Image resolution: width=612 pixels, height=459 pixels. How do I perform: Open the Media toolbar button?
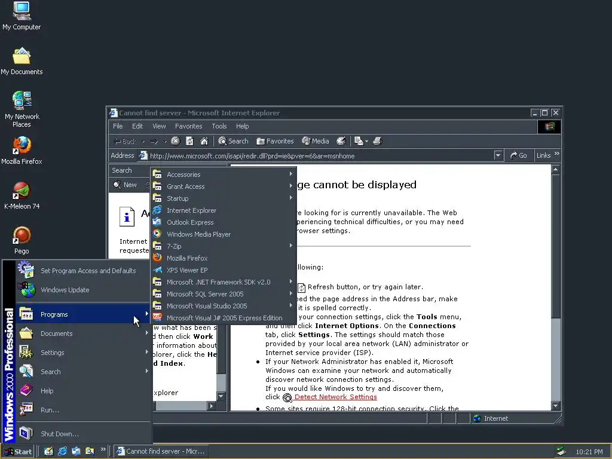(x=316, y=141)
